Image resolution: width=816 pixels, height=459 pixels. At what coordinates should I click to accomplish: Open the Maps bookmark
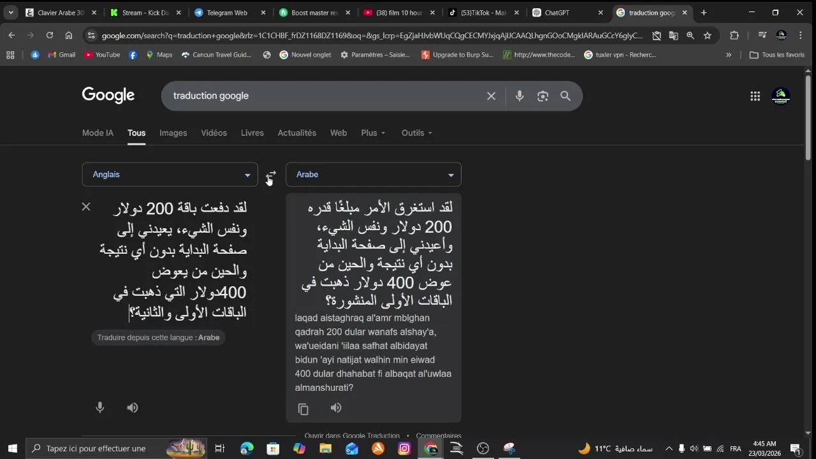(159, 55)
